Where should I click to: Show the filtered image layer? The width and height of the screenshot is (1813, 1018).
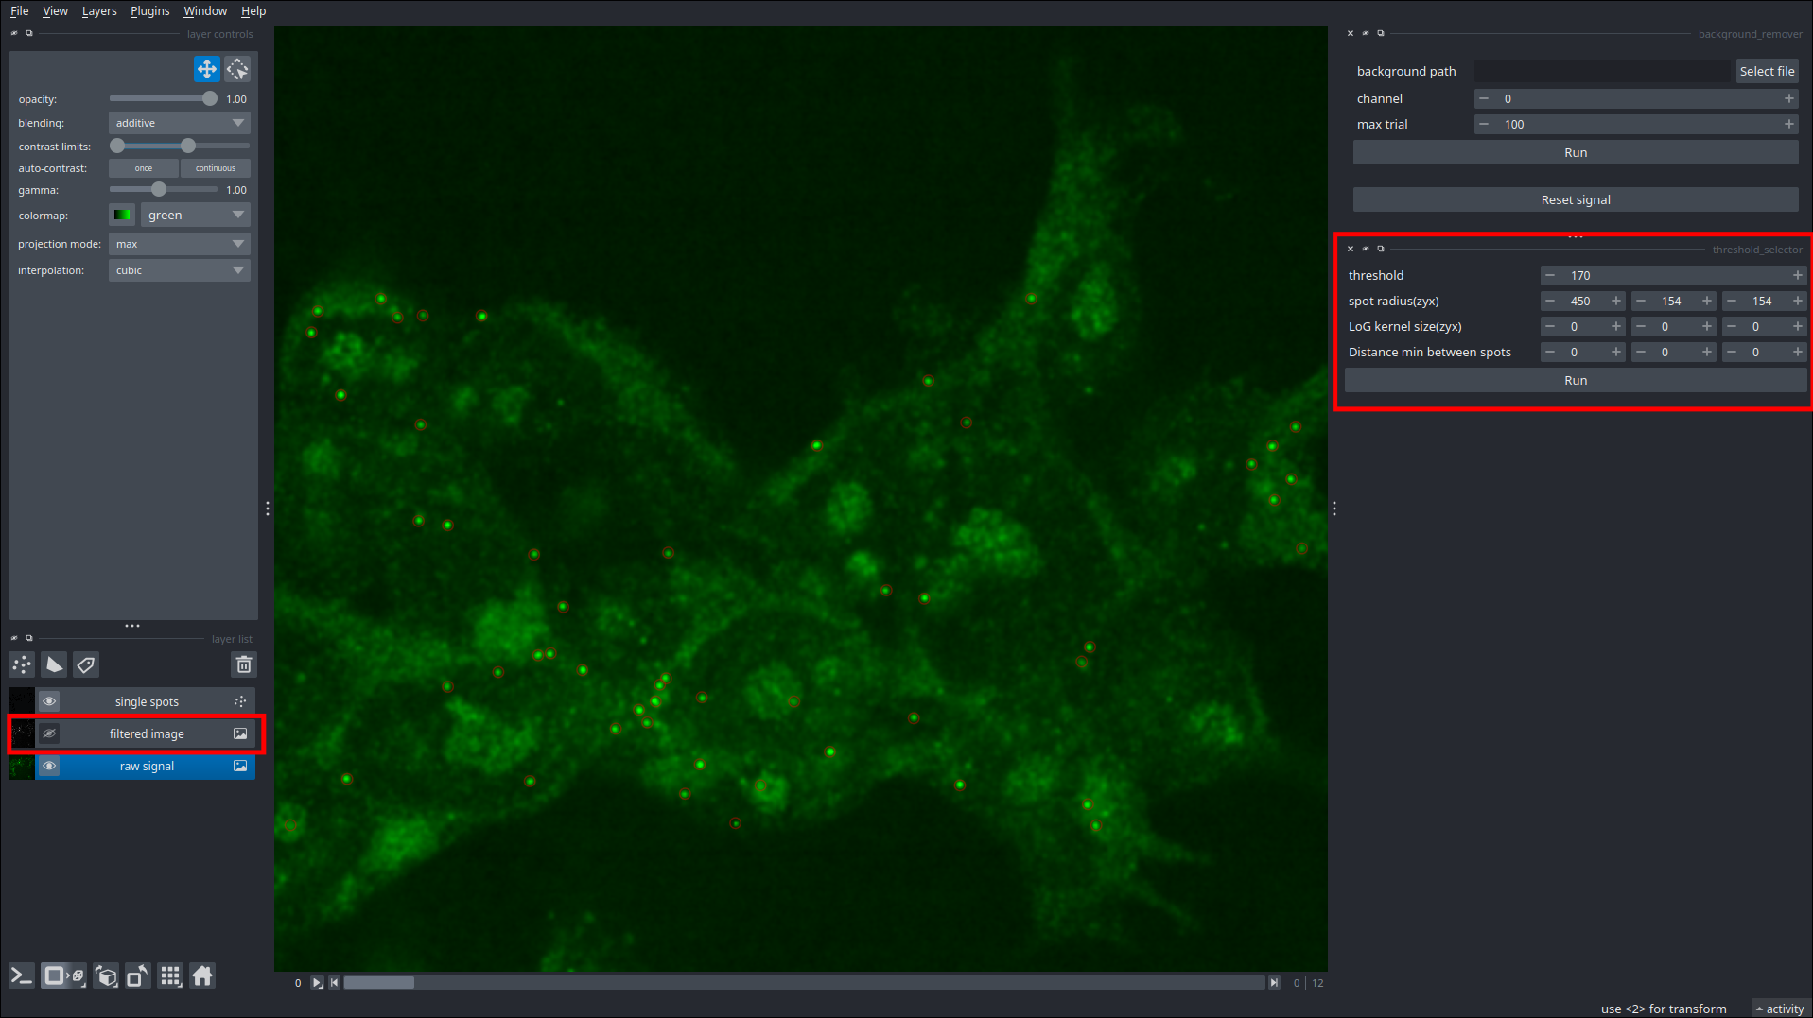pyautogui.click(x=49, y=733)
